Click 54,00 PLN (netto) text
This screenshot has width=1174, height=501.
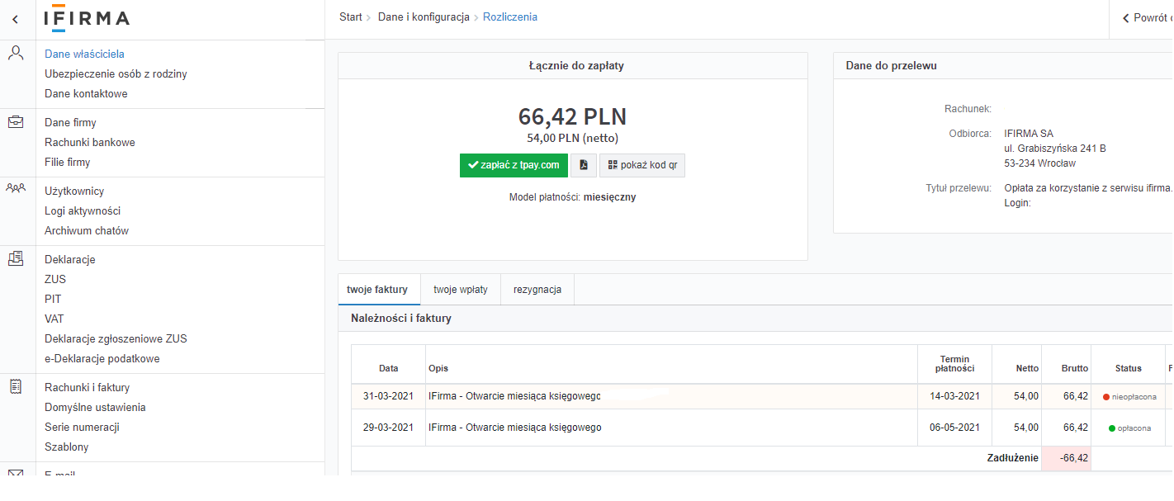(572, 138)
